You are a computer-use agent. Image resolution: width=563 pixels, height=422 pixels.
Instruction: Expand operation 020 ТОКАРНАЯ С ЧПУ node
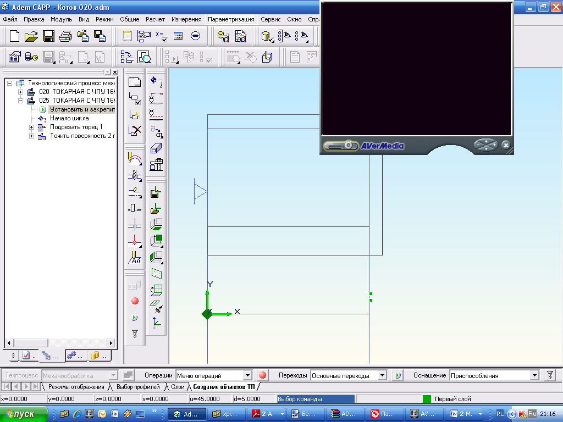[x=21, y=92]
